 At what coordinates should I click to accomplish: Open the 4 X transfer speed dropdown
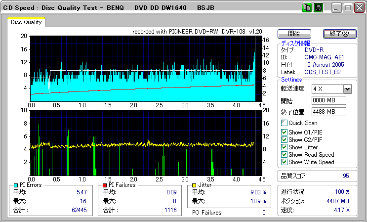(347, 89)
